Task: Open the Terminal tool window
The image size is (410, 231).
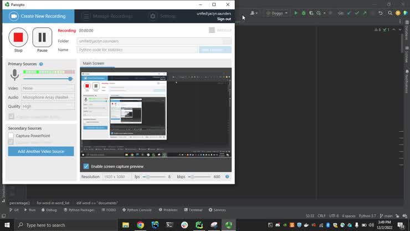Action: click(193, 210)
